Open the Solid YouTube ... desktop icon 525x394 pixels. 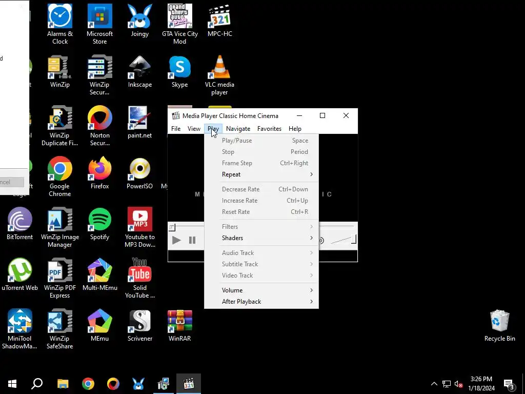[139, 278]
